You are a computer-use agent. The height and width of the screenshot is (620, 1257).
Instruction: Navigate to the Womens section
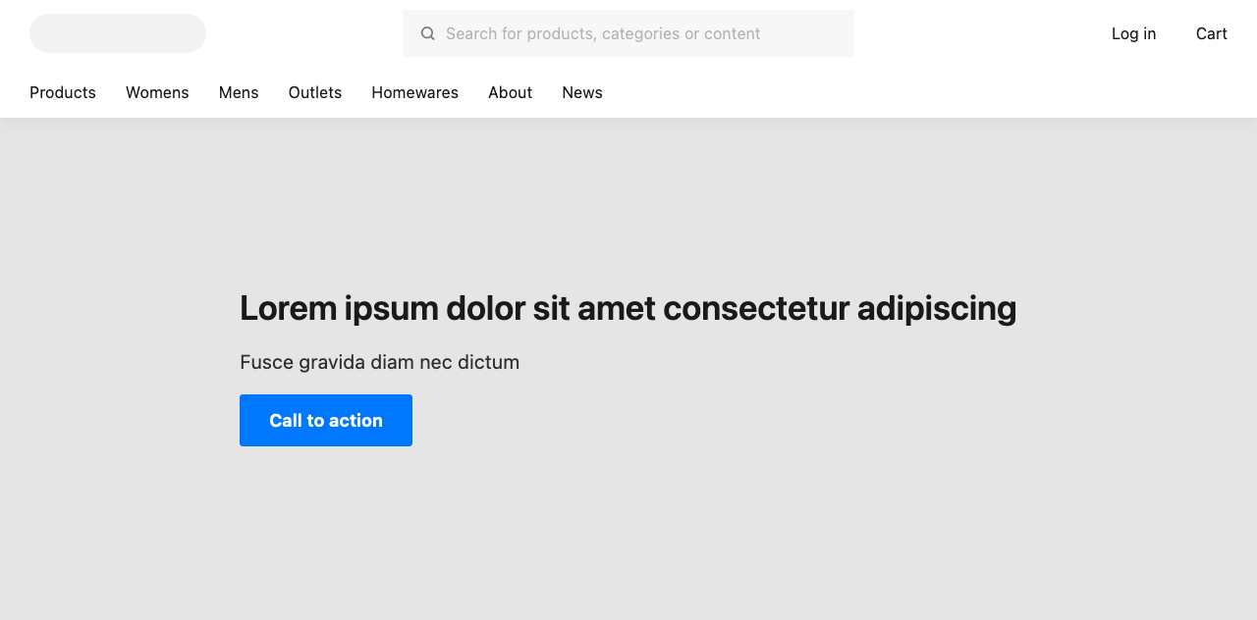point(157,92)
